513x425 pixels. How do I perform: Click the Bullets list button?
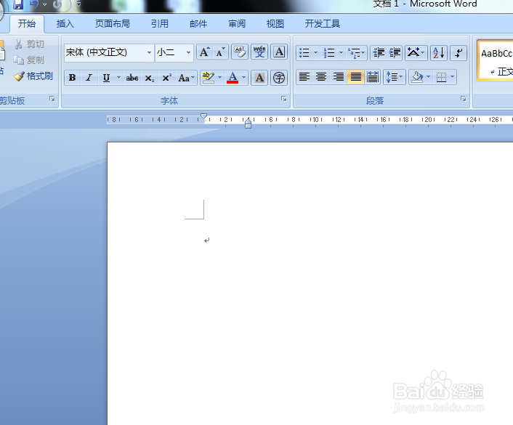point(304,53)
